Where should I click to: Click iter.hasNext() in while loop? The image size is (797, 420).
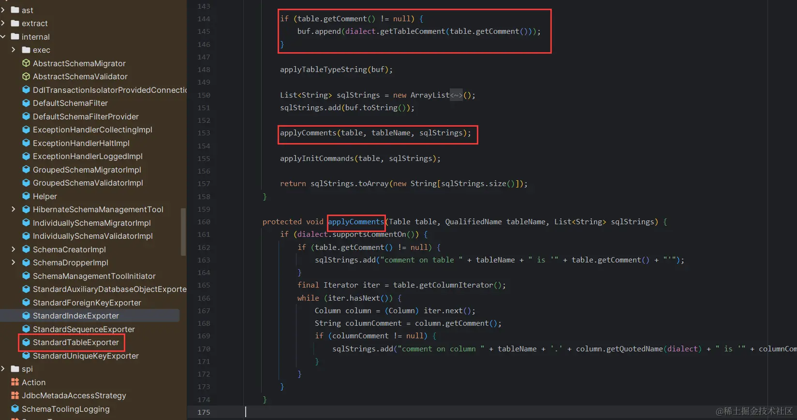point(358,298)
